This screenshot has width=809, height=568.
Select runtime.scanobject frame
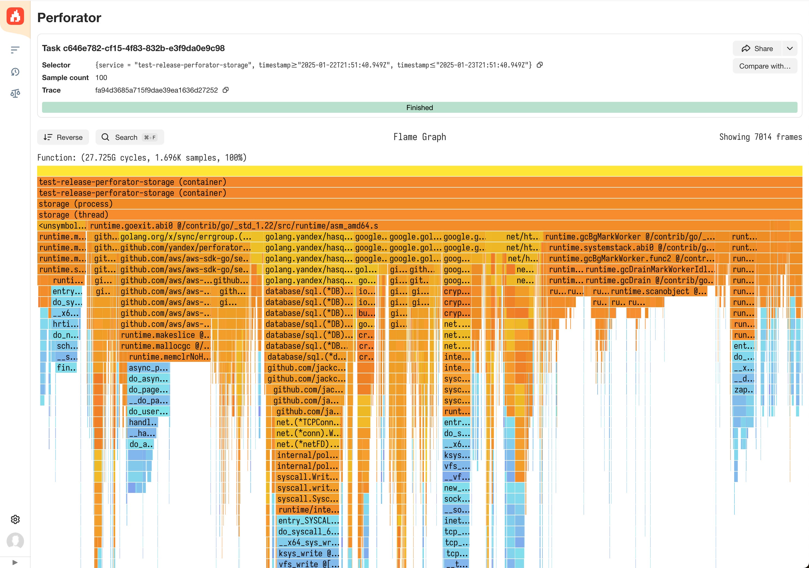coord(658,291)
